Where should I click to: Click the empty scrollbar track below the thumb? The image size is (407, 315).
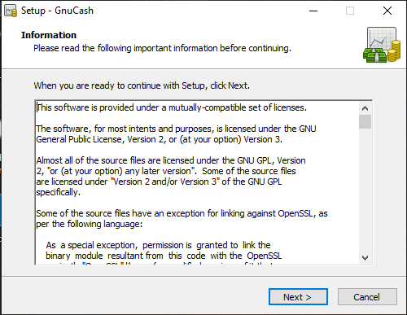[365, 190]
